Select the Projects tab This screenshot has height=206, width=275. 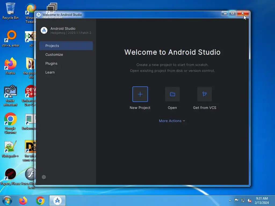pyautogui.click(x=66, y=46)
